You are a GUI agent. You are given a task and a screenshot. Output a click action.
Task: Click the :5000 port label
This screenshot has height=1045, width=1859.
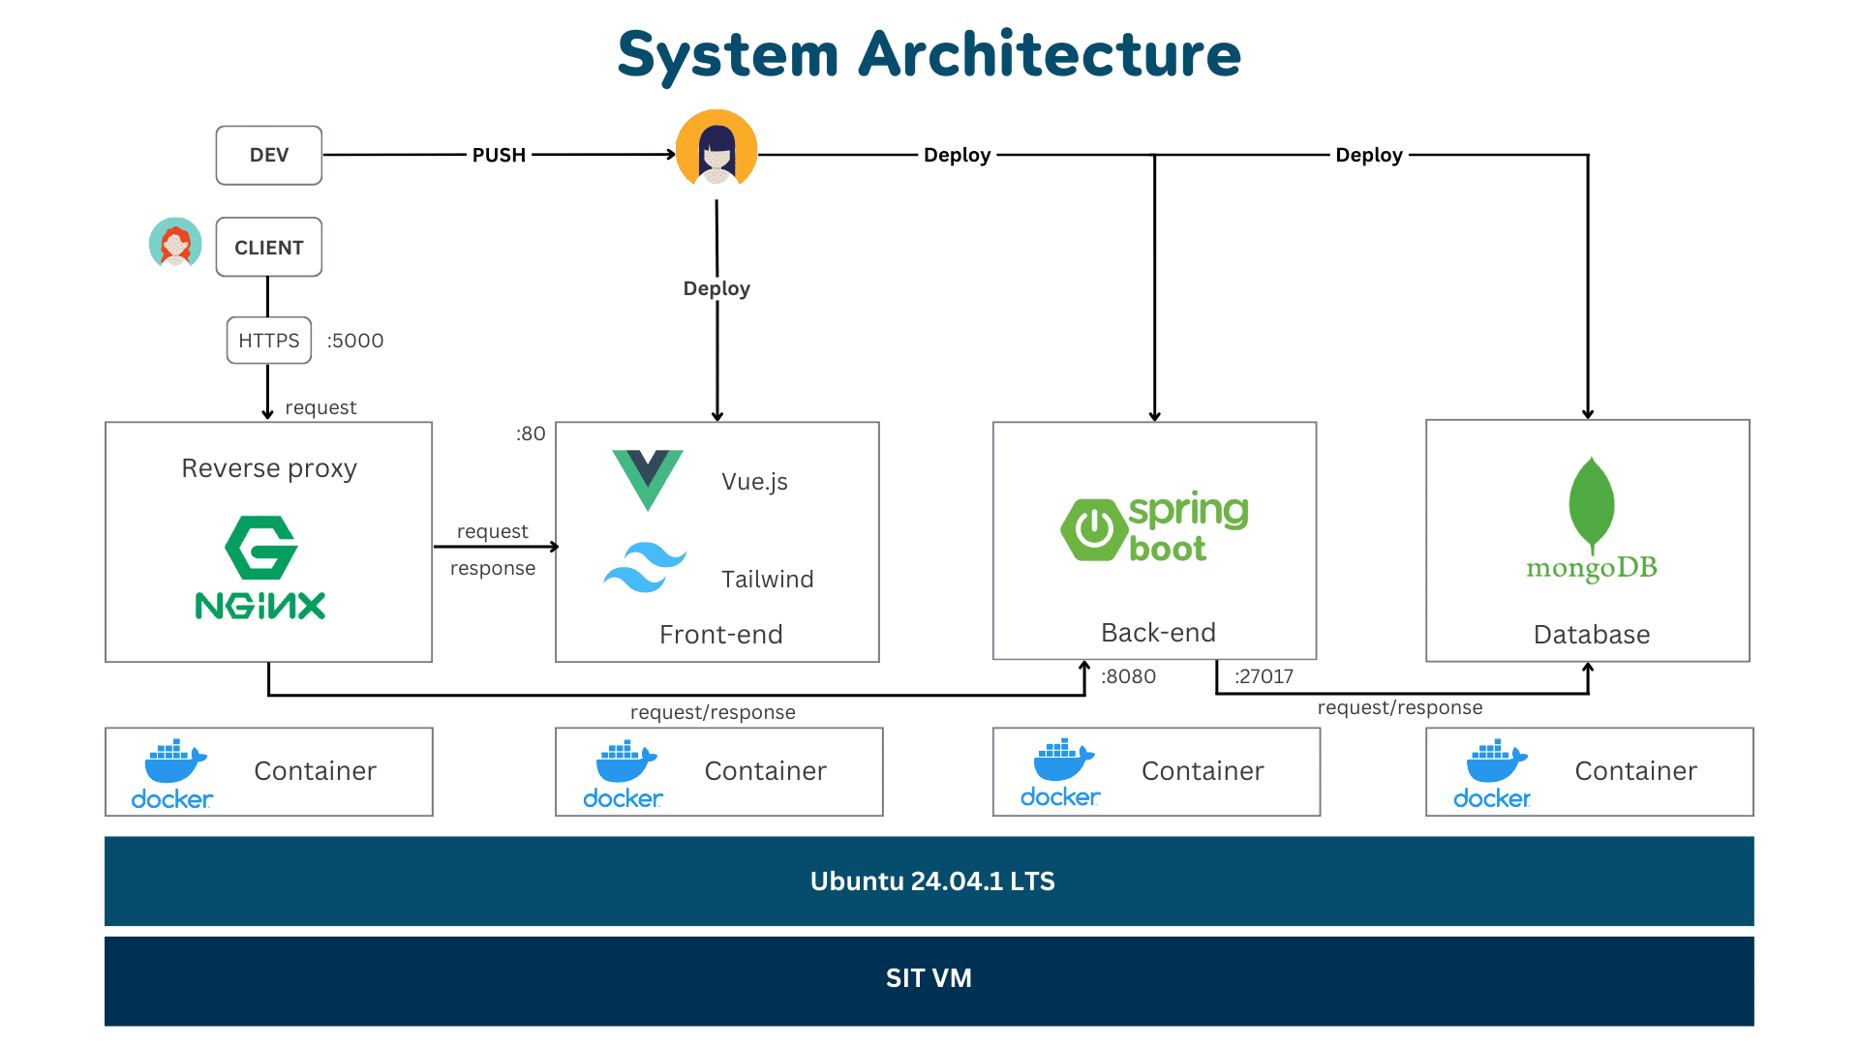(355, 341)
